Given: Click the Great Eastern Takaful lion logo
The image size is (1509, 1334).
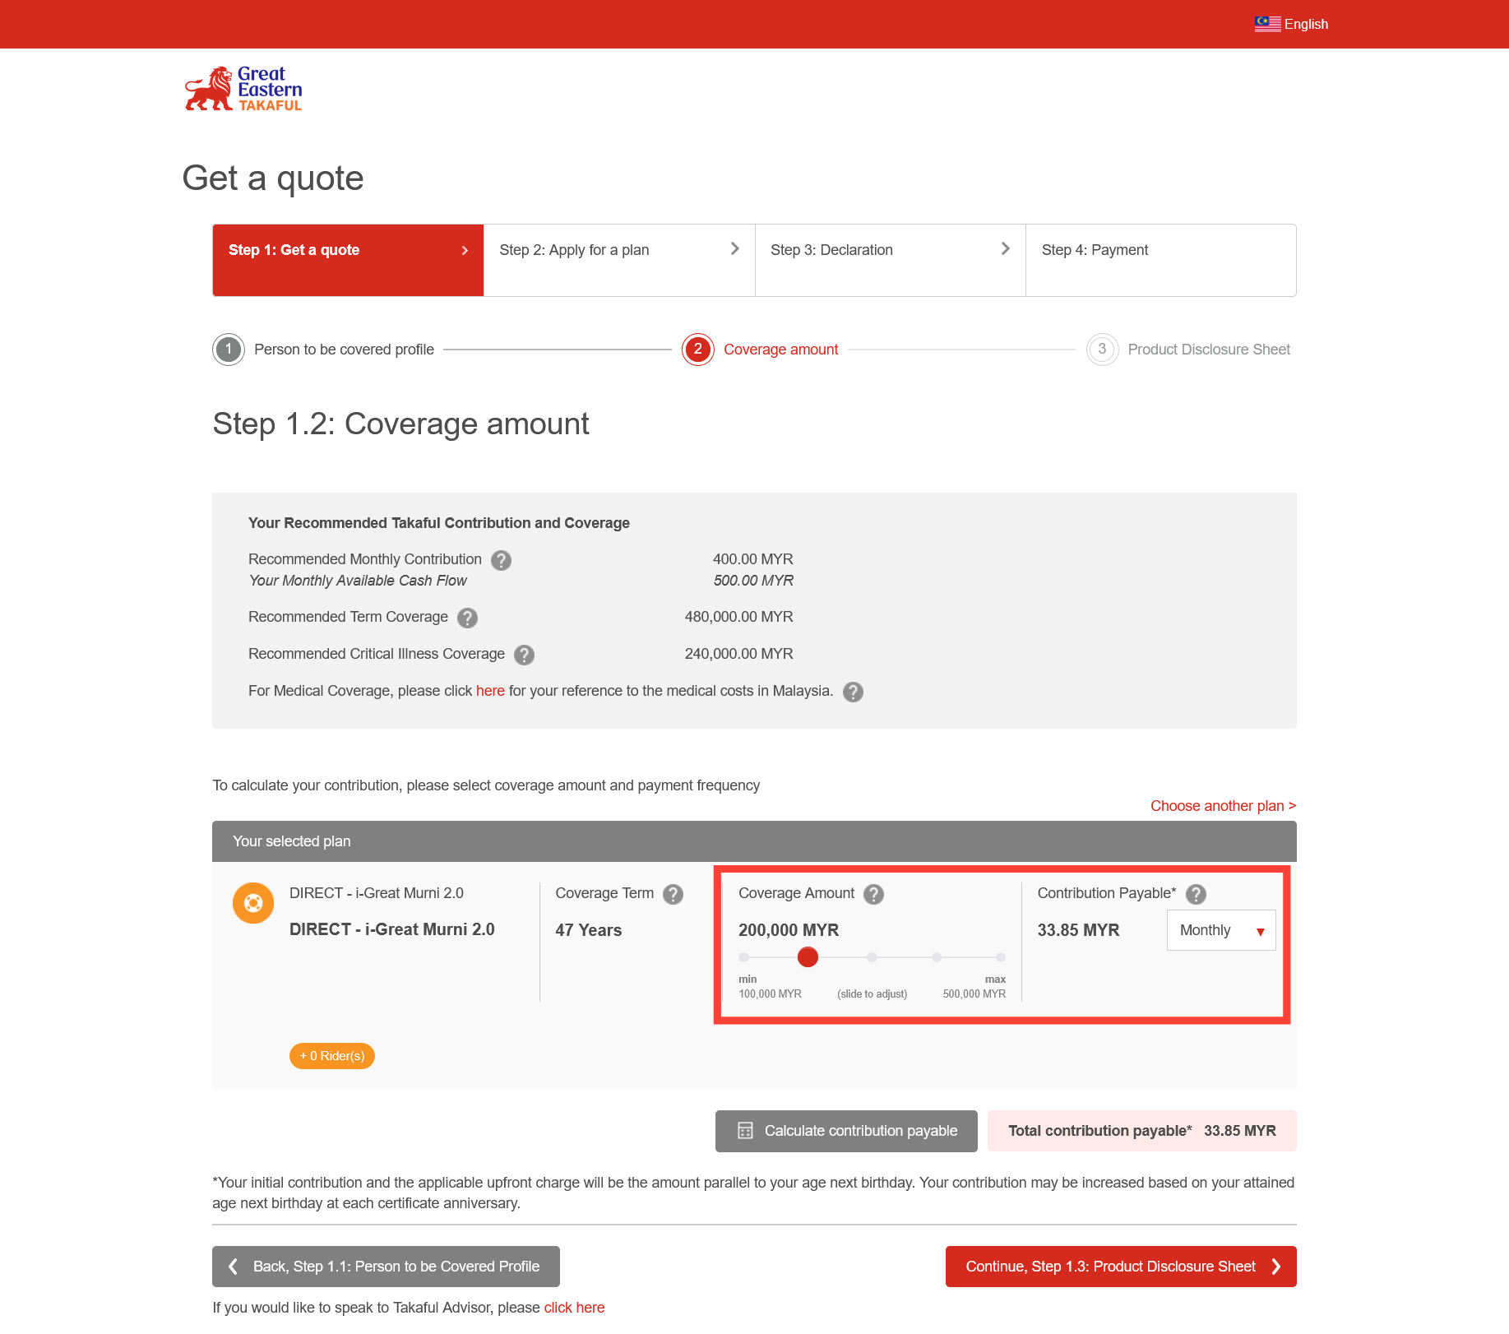Looking at the screenshot, I should [243, 89].
